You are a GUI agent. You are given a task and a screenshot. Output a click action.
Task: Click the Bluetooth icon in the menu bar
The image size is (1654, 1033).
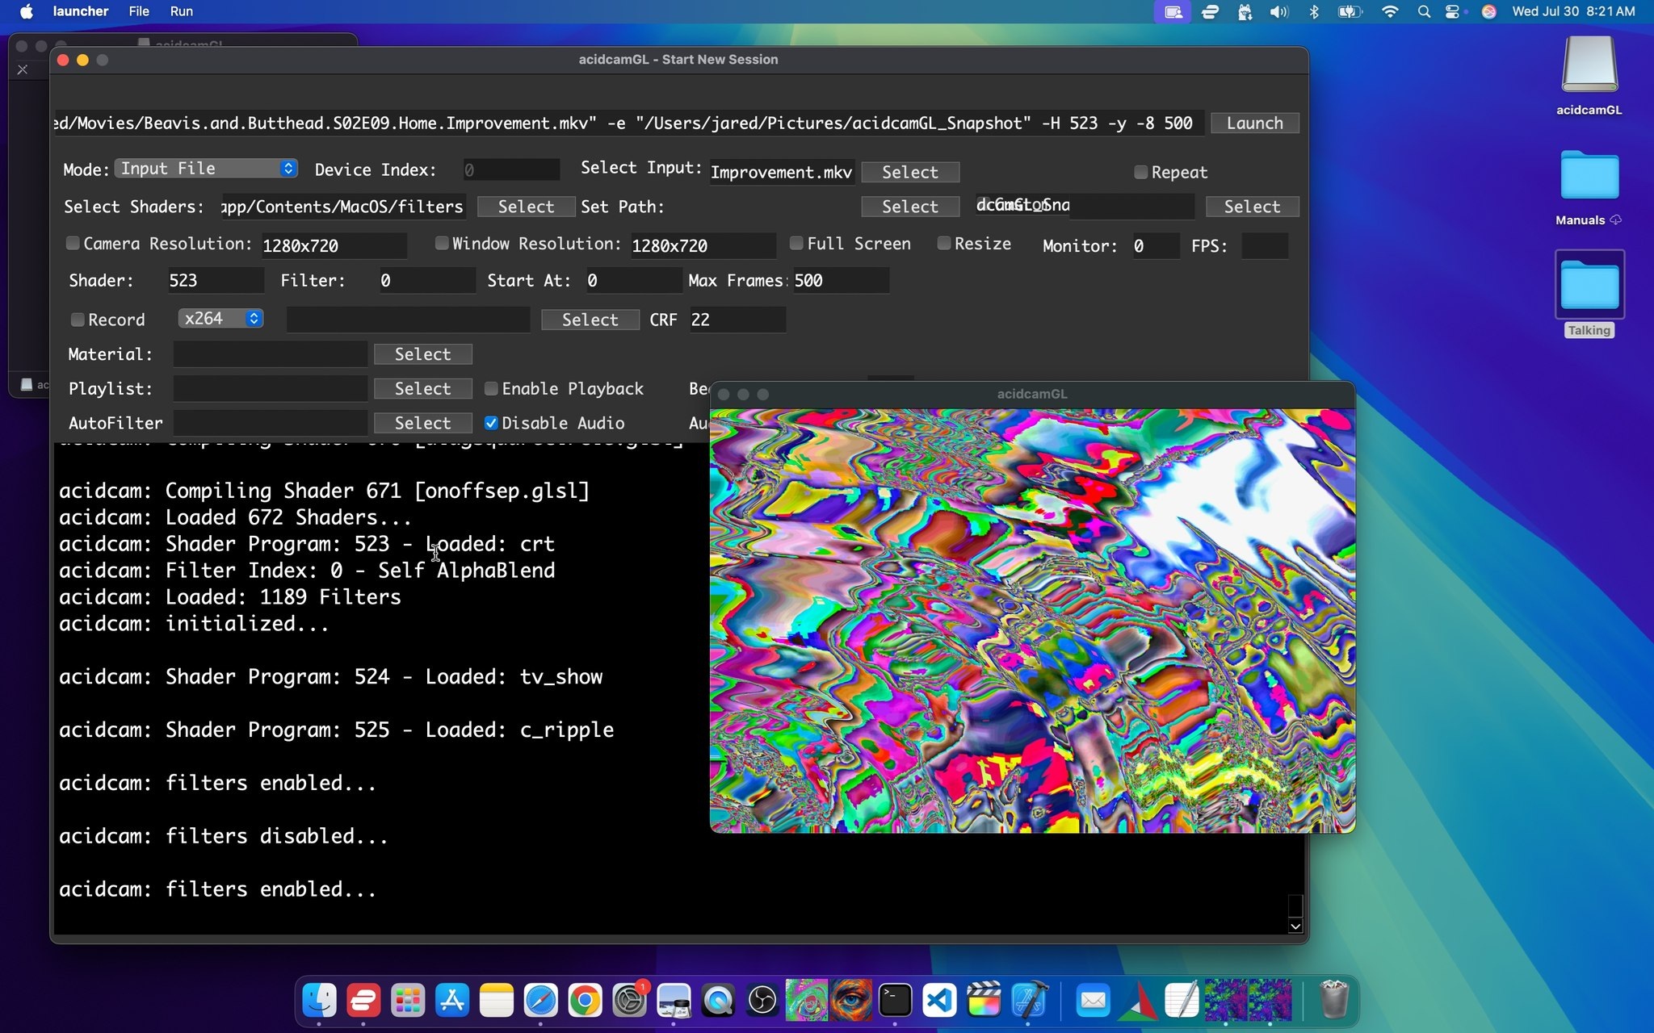click(x=1314, y=11)
